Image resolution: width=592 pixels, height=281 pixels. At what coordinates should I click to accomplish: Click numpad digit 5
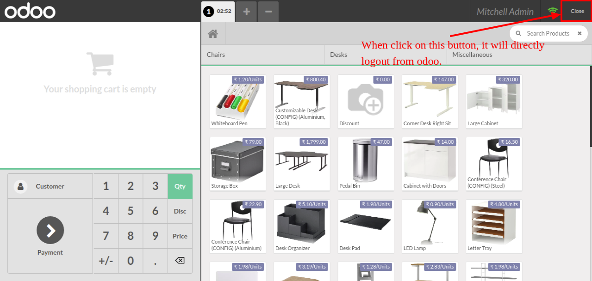131,211
